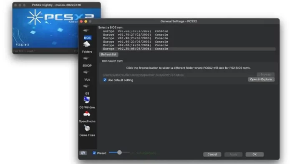Click the Refresh list button
Image resolution: width=292 pixels, height=164 pixels.
click(108, 55)
